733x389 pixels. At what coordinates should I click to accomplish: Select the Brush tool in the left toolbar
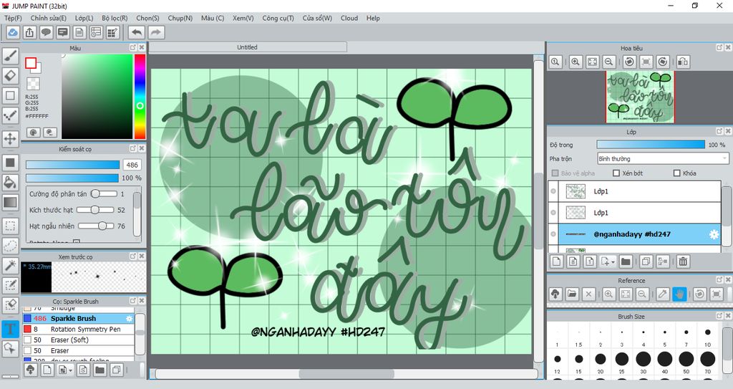(x=10, y=56)
